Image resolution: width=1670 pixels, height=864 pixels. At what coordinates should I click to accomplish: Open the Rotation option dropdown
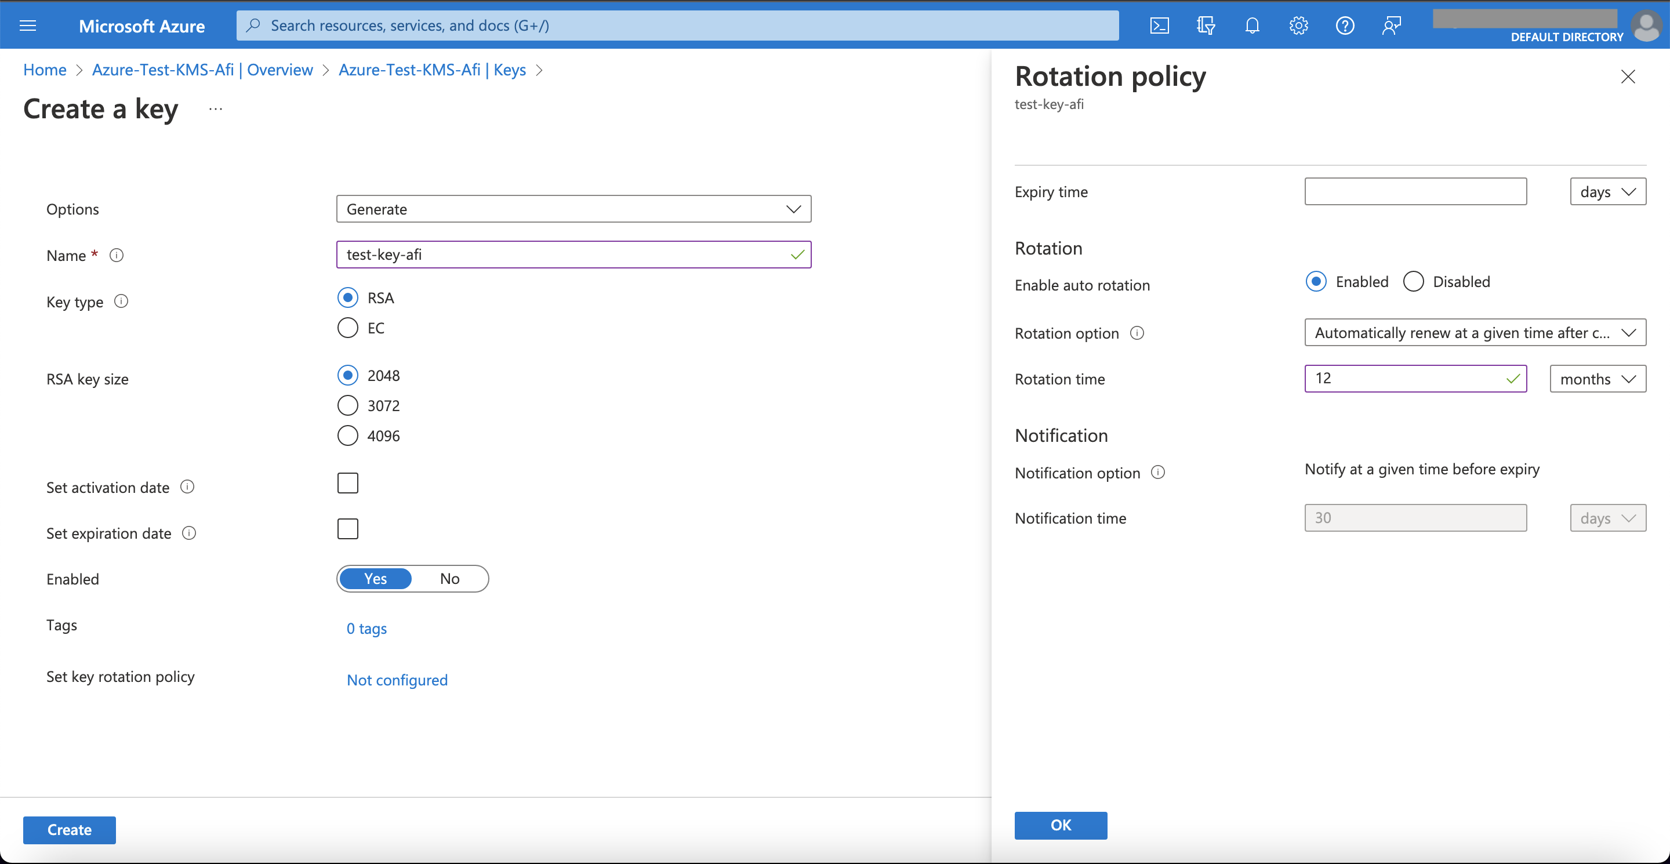(x=1475, y=332)
